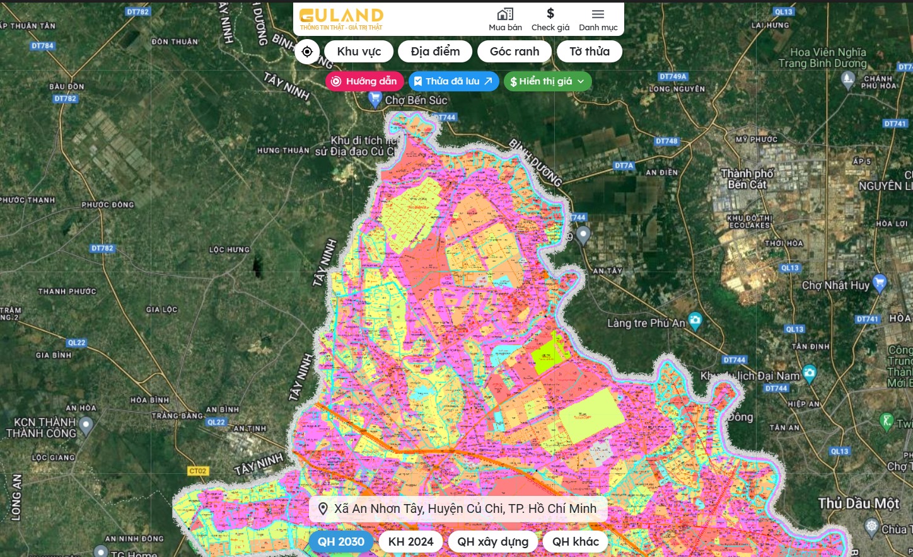Screen dimensions: 913x557
Task: Click the Khu du lịch Đại Nam marker
Action: tap(810, 374)
